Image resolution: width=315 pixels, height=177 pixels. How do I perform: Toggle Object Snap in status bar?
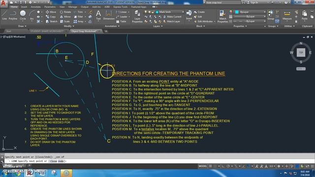248,166
